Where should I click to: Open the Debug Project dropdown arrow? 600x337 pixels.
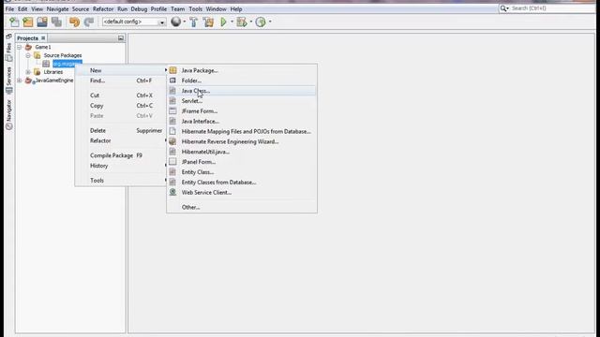(x=251, y=22)
